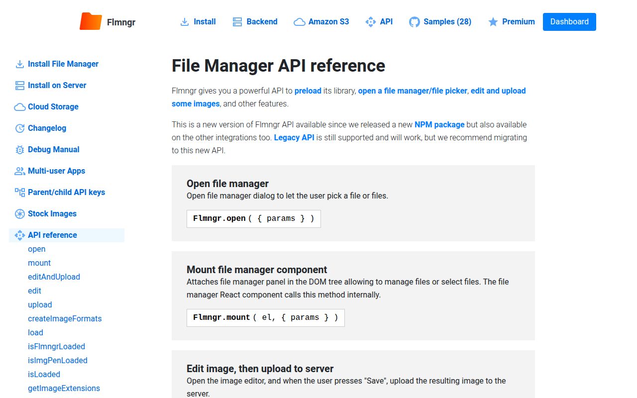Jump to the 'editAndUpload' API sub-item
637x398 pixels.
coord(54,277)
